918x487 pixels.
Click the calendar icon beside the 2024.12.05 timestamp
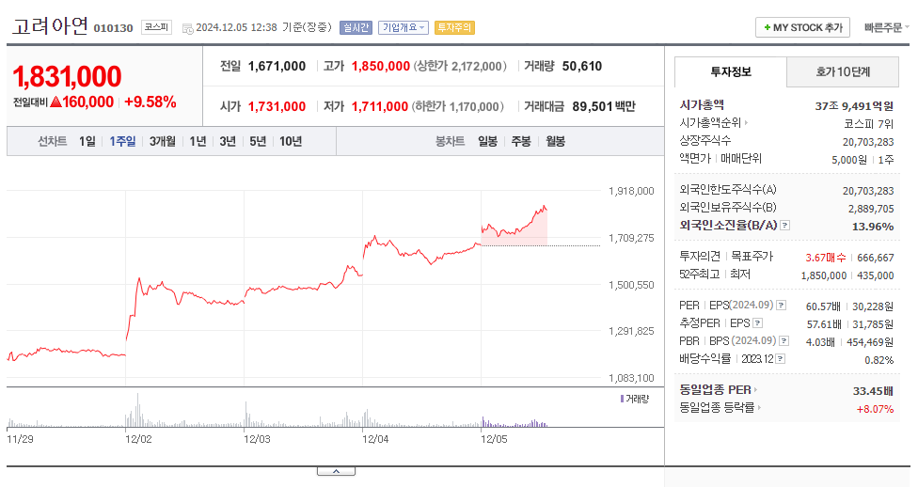[187, 29]
